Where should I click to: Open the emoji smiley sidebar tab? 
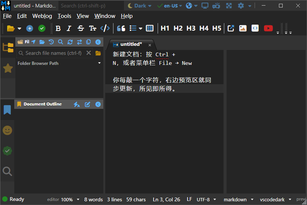coord(7,130)
